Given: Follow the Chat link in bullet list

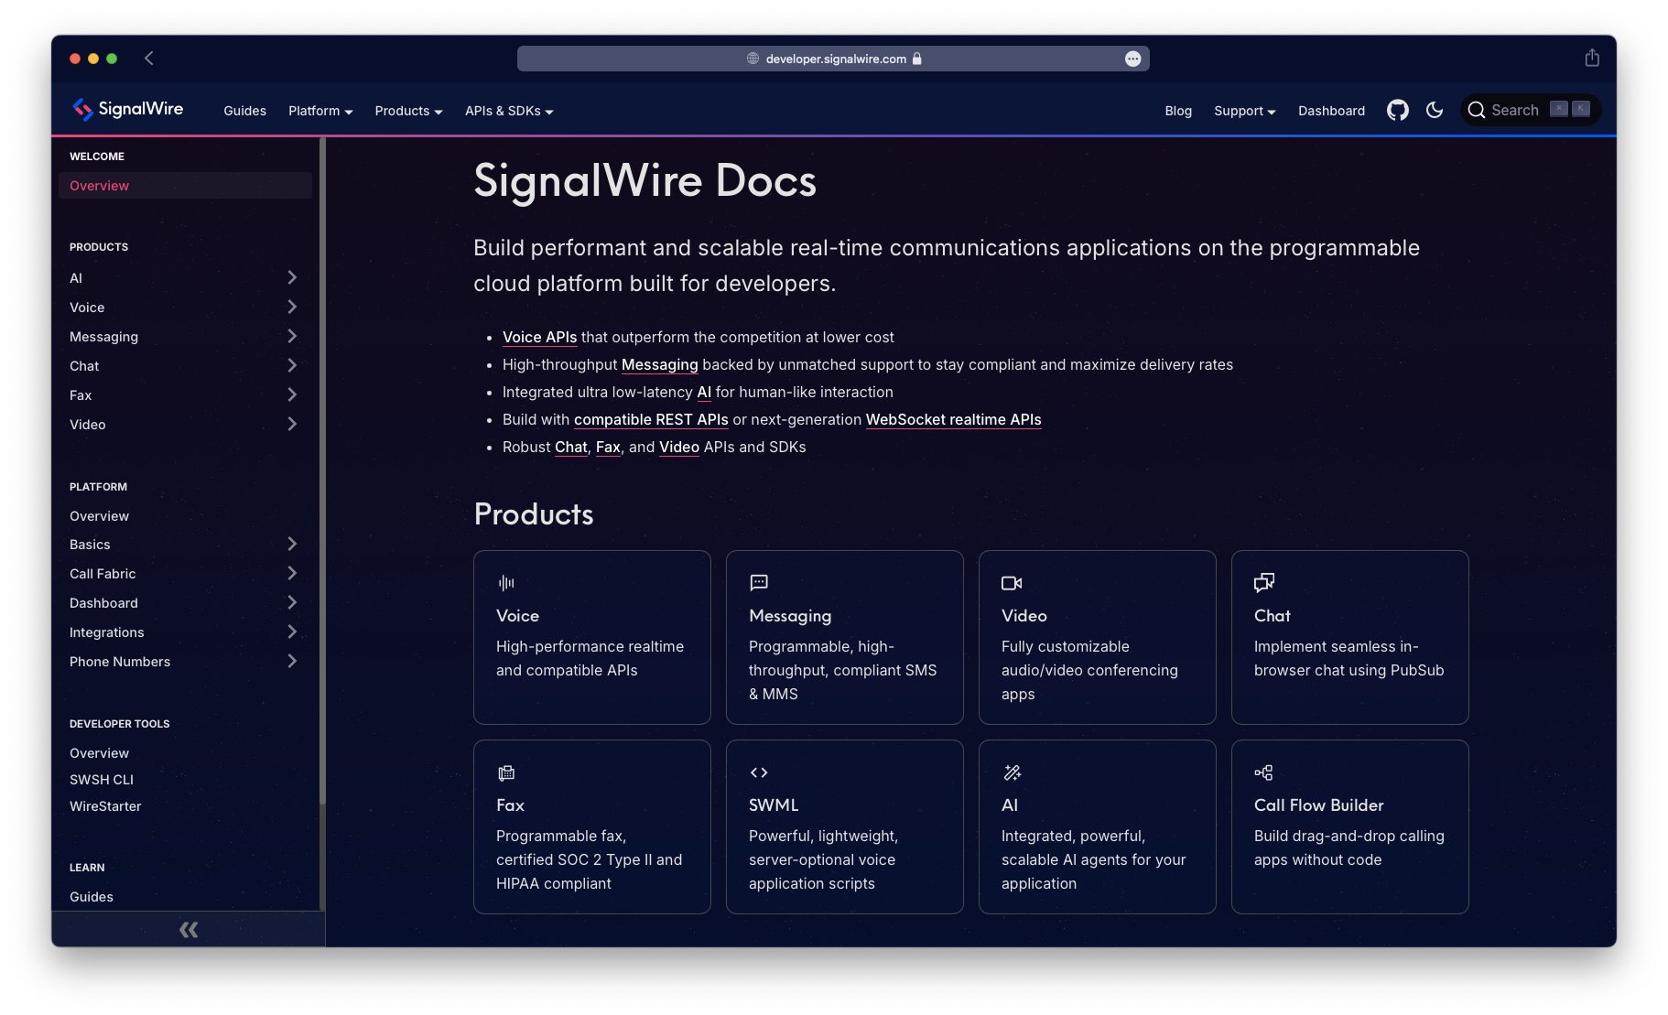Looking at the screenshot, I should [571, 447].
